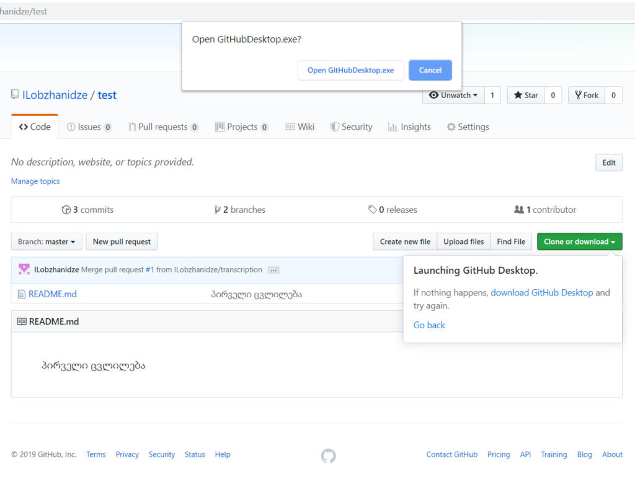The image size is (635, 484).
Task: Cancel the Open GitHubDesktop.exe prompt
Action: [x=430, y=70]
